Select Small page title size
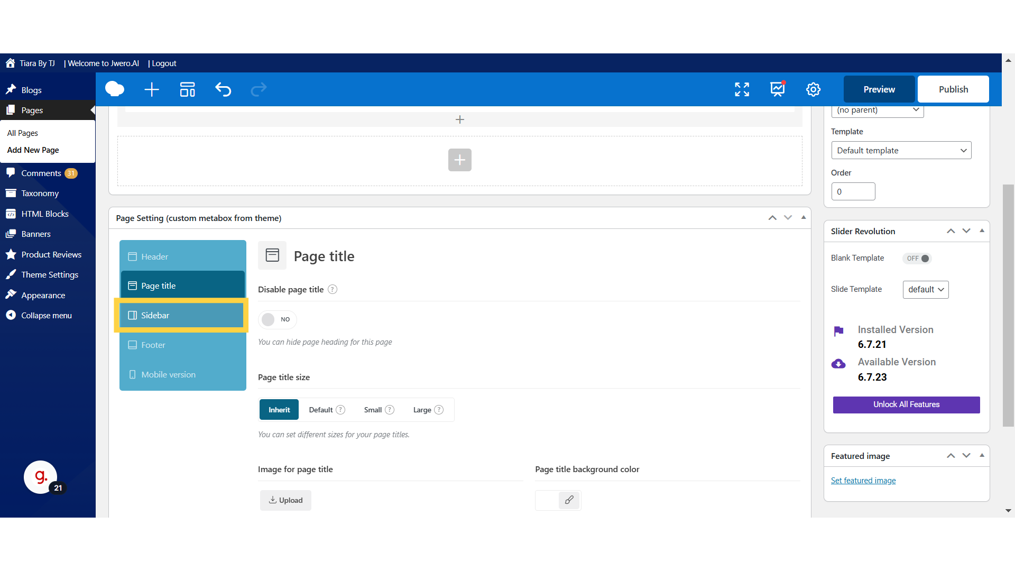This screenshot has width=1015, height=571. pos(373,409)
